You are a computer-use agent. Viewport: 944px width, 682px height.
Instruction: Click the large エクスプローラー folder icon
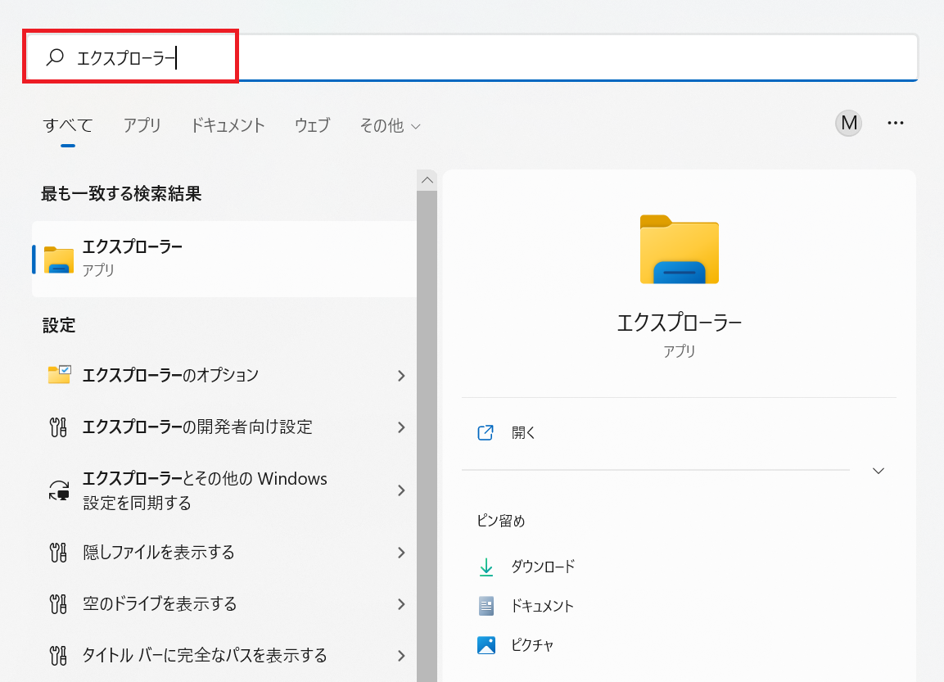[679, 250]
